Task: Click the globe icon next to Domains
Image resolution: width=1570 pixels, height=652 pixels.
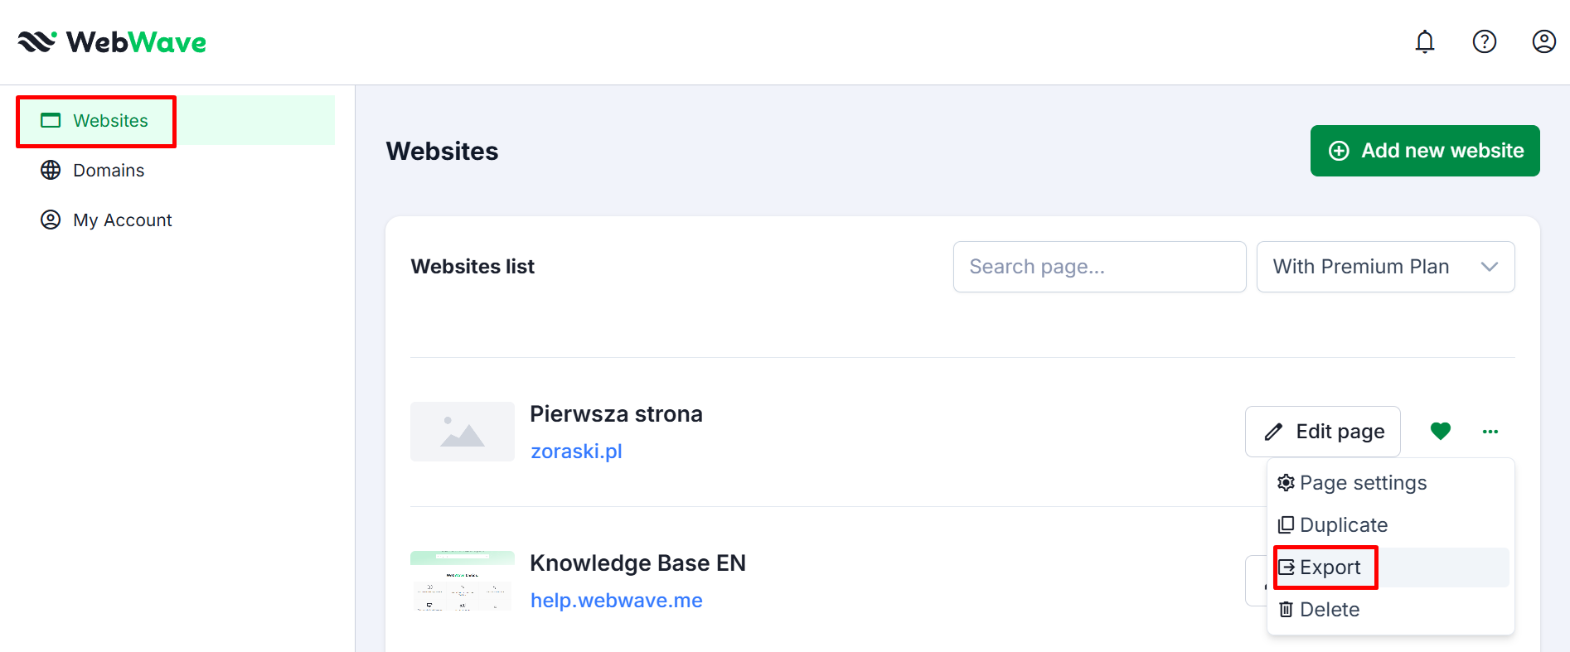Action: 51,170
